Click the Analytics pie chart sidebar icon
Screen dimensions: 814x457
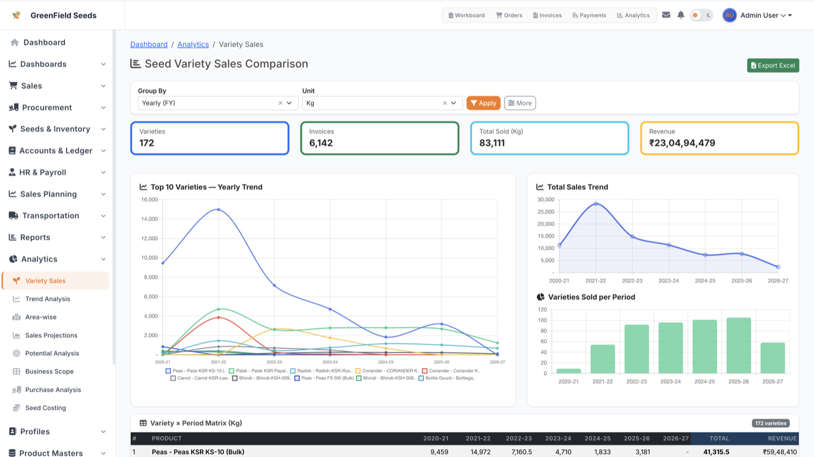click(13, 259)
